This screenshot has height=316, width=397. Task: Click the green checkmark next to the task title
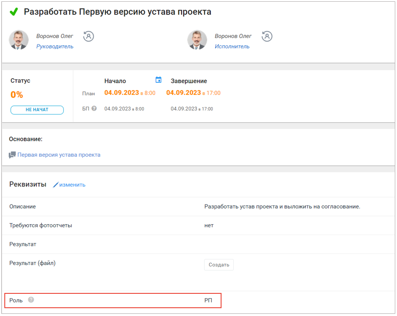(x=14, y=12)
